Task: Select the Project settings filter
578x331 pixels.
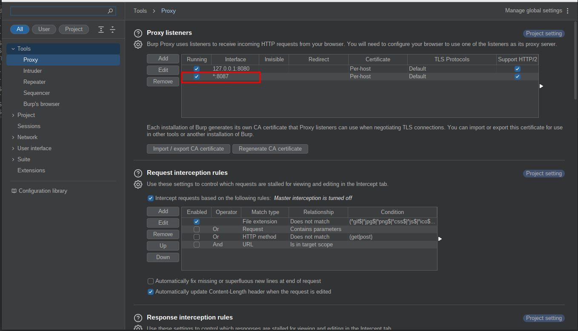Action: (74, 29)
